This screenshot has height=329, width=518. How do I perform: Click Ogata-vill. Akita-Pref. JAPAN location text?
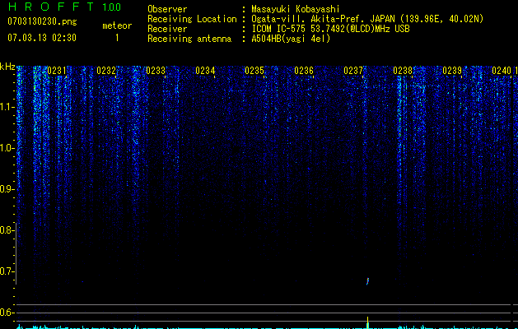pyautogui.click(x=367, y=19)
